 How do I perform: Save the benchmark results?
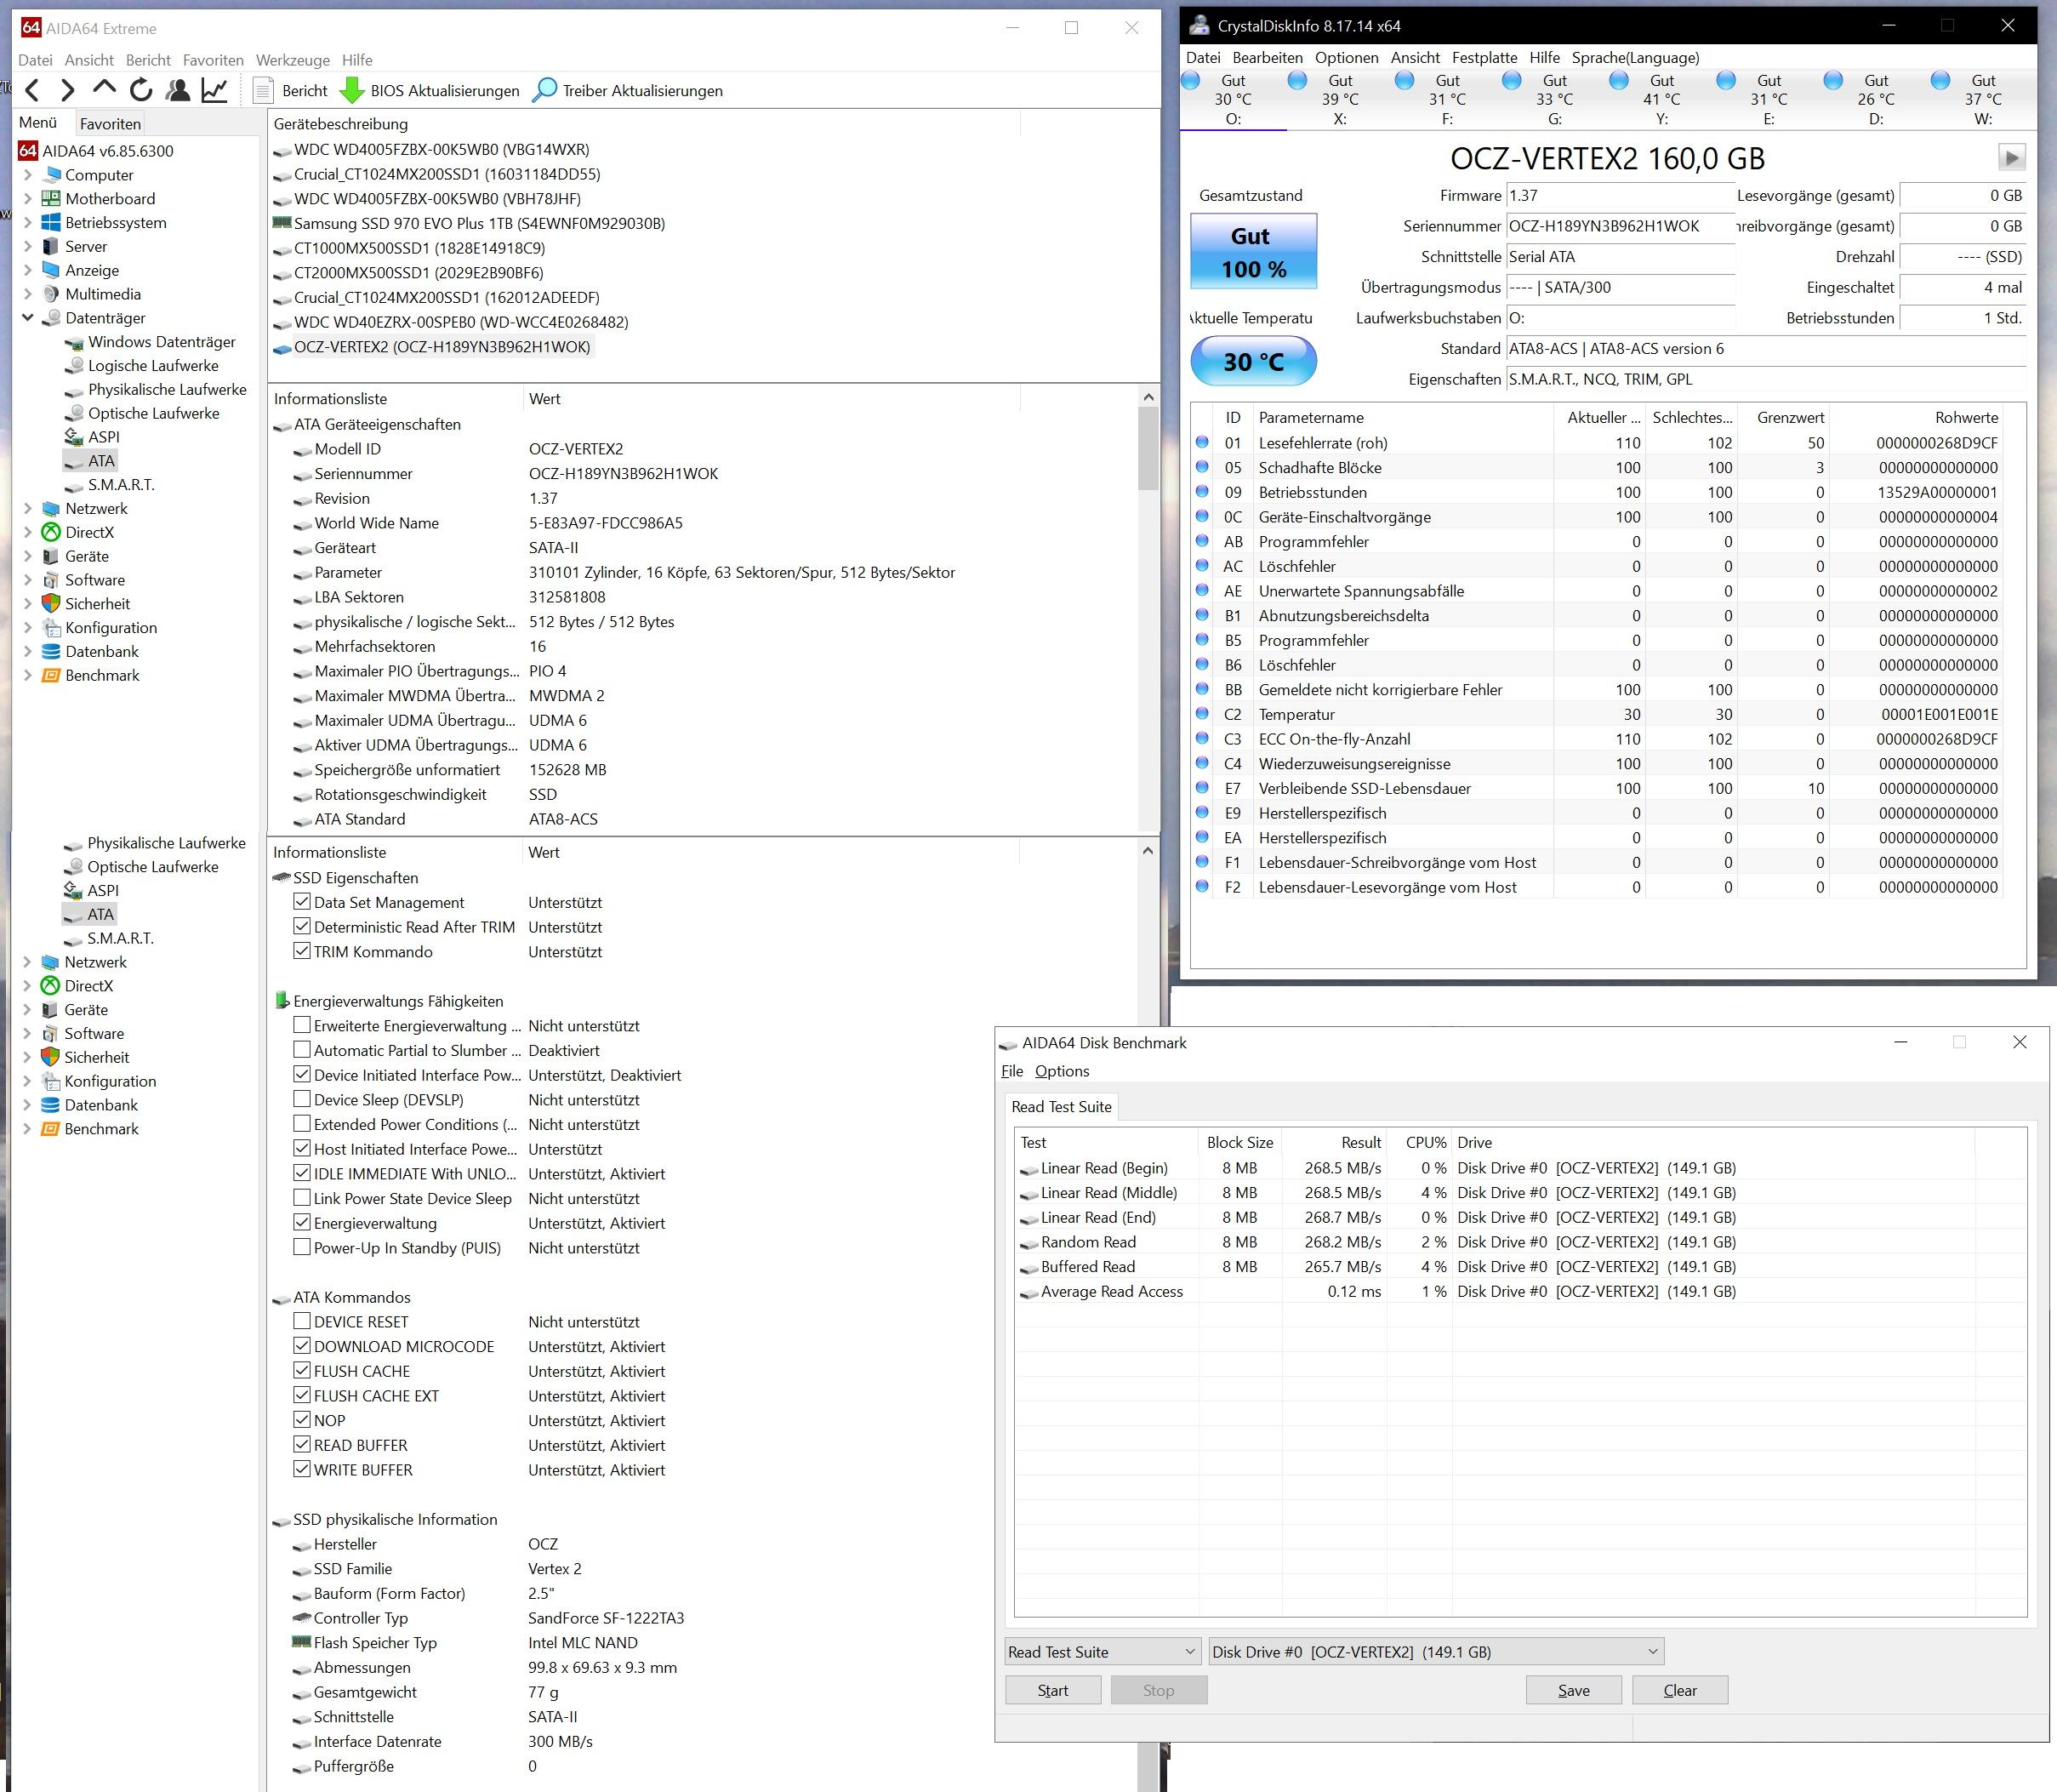point(1573,1691)
